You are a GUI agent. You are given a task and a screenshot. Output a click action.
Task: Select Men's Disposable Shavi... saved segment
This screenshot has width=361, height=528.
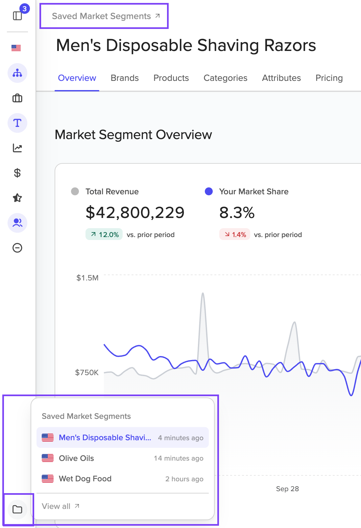pos(123,438)
